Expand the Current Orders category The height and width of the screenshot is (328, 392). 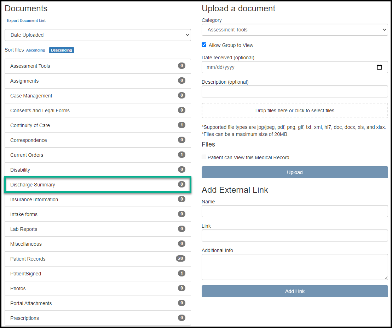(x=27, y=155)
